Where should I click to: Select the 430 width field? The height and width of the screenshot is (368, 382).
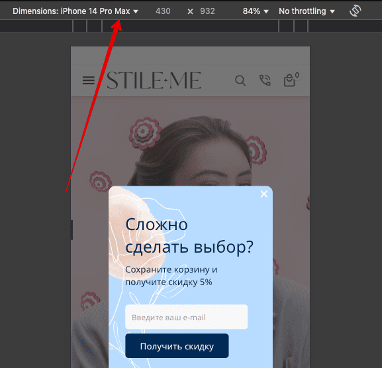(x=163, y=11)
